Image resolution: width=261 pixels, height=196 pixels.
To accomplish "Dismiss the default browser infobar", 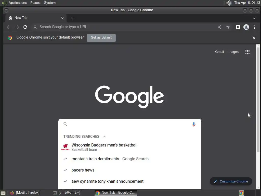I will [254, 38].
